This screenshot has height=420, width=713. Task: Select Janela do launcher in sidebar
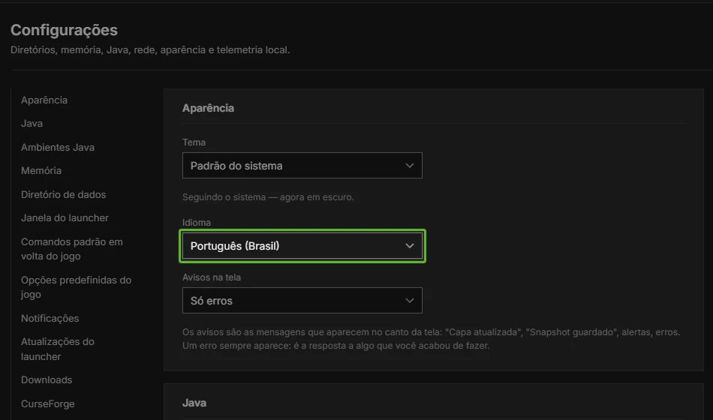click(x=65, y=218)
